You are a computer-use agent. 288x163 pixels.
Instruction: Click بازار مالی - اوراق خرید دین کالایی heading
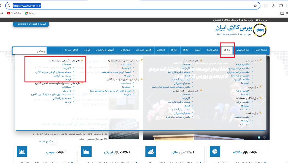[122, 79]
